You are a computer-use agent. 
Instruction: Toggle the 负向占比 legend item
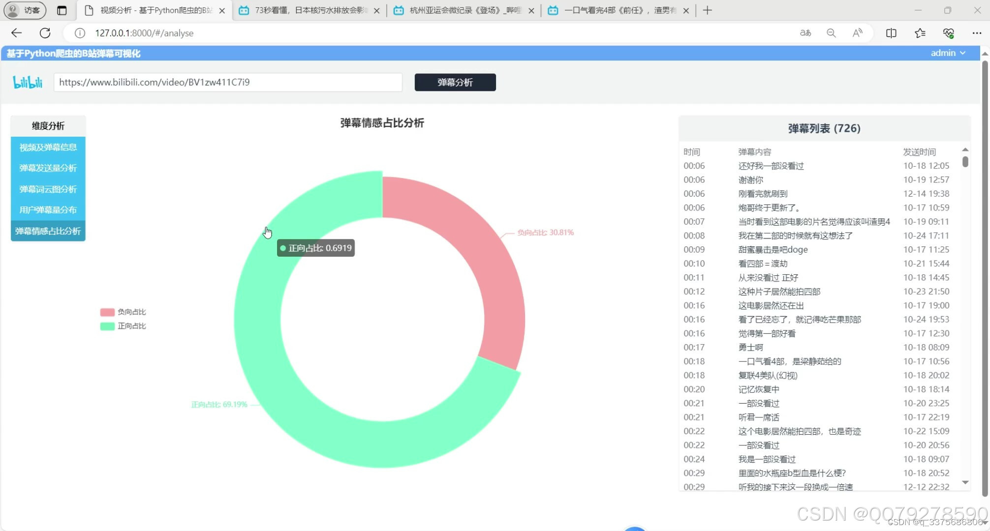(x=123, y=311)
